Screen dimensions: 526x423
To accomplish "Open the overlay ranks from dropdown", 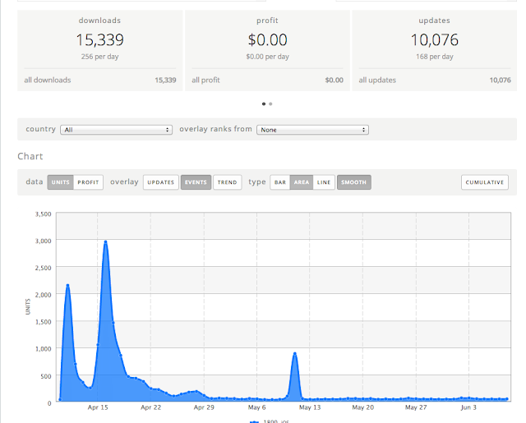I will coord(312,130).
